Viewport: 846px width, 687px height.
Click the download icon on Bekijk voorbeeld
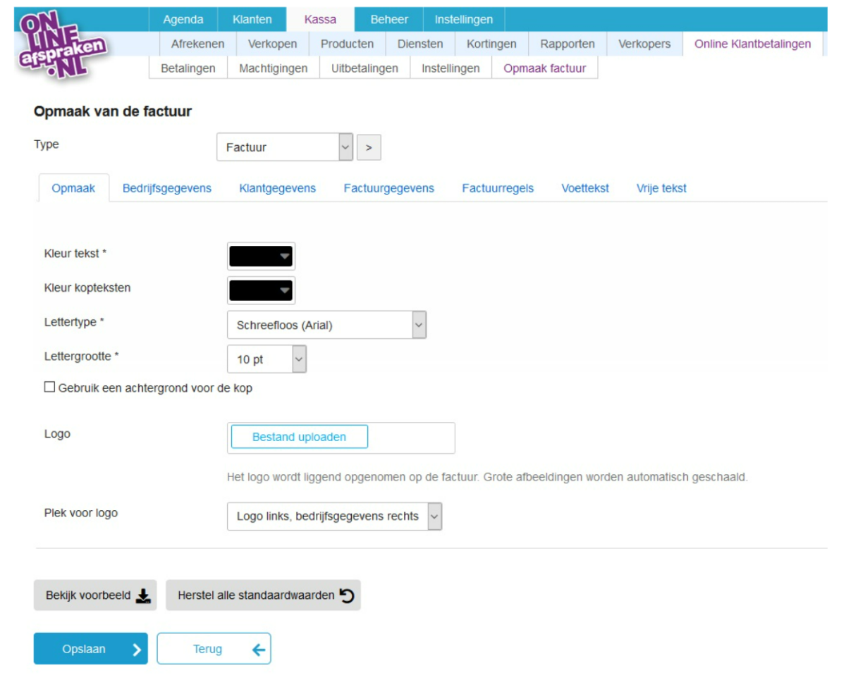tap(143, 596)
